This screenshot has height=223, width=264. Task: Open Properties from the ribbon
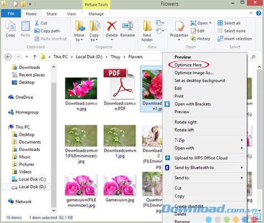click(179, 31)
